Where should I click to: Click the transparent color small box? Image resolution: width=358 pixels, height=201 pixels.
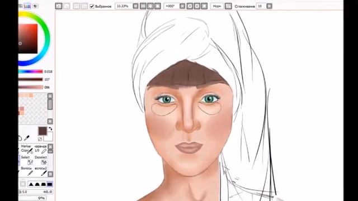pyautogui.click(x=40, y=139)
